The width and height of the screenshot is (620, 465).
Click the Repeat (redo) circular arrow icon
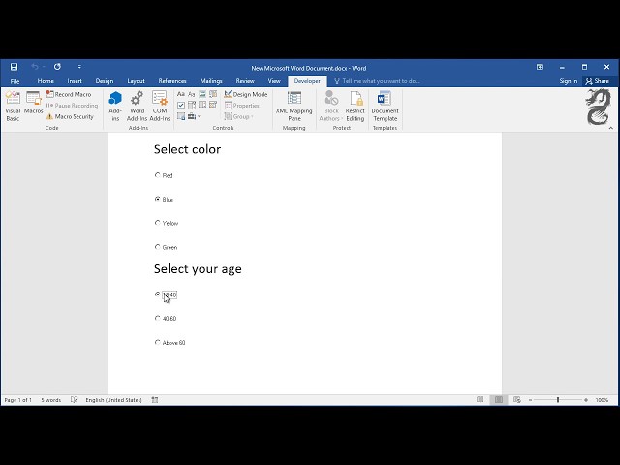[x=57, y=67]
